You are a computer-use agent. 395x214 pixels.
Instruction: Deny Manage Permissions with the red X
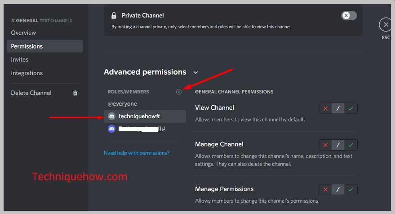[x=325, y=190]
